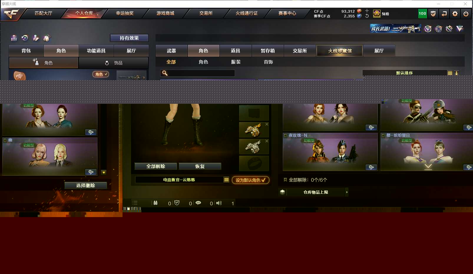Viewport: 473px width, 274px height.
Task: Toggle the sort direction arrow
Action: 457,73
